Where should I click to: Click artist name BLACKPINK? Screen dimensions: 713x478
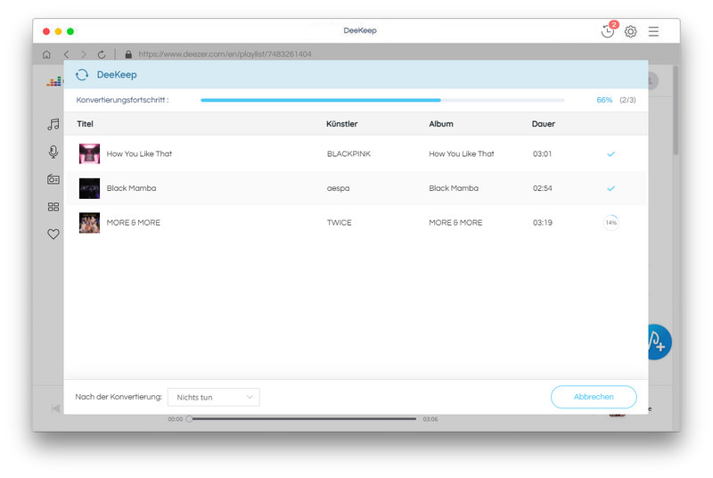pyautogui.click(x=348, y=153)
